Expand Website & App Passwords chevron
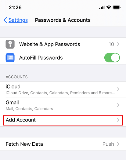The width and height of the screenshot is (126, 160). 118,44
